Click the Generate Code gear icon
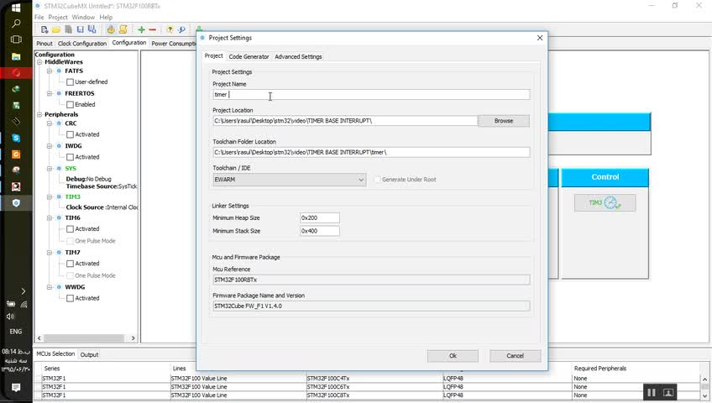 111,29
